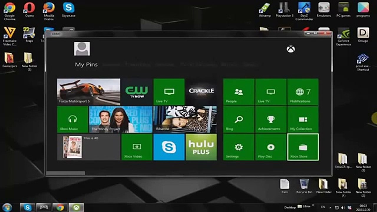Open the Achievements trophy tile
Image resolution: width=377 pixels, height=212 pixels.
(271, 120)
